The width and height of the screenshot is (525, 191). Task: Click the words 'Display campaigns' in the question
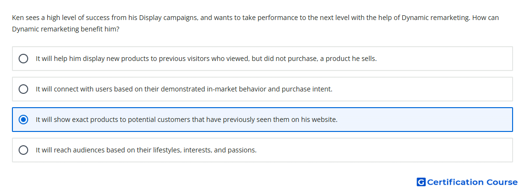167,18
